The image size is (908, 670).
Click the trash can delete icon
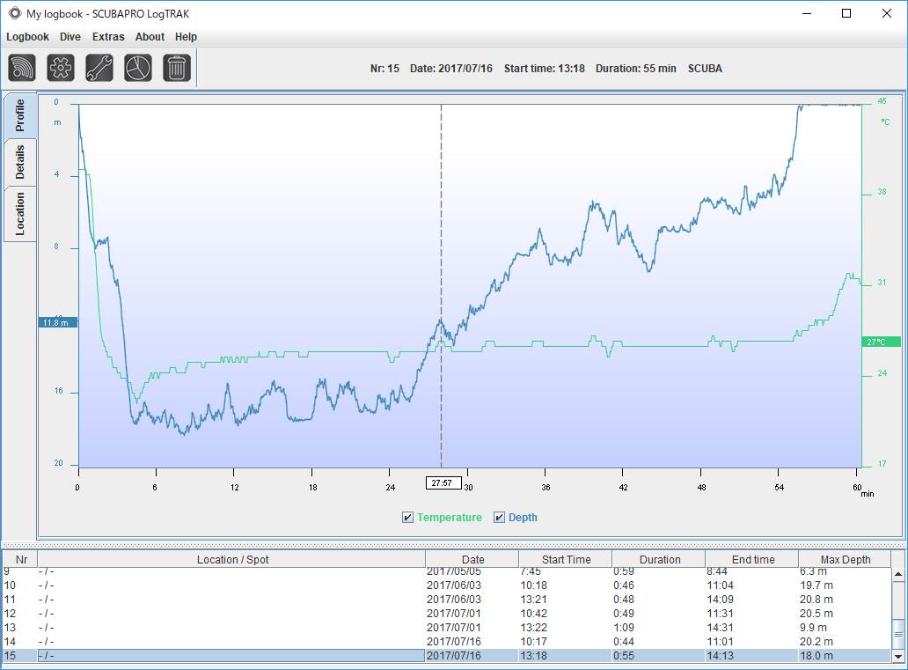[x=177, y=68]
